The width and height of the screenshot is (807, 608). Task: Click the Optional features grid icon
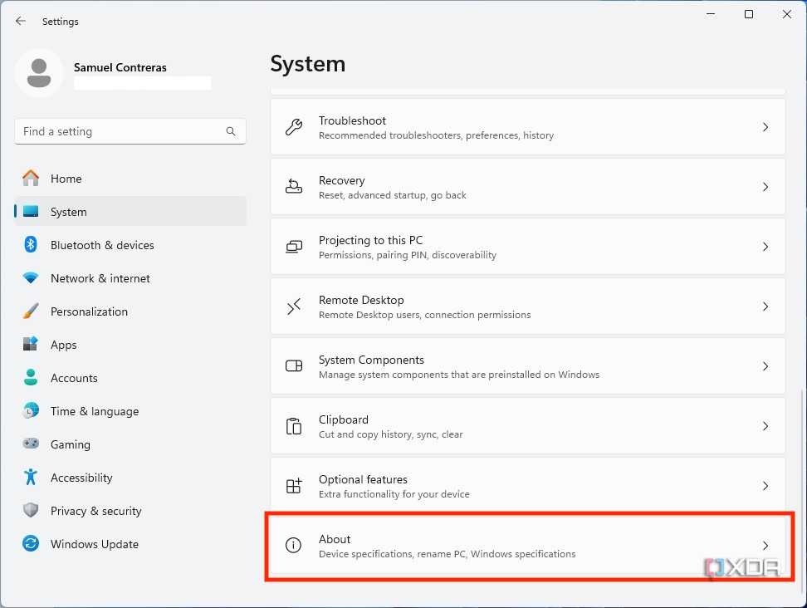coord(294,485)
